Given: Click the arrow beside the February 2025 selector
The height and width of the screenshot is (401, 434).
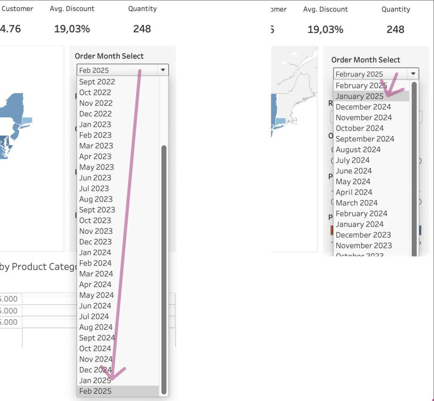Looking at the screenshot, I should point(413,74).
